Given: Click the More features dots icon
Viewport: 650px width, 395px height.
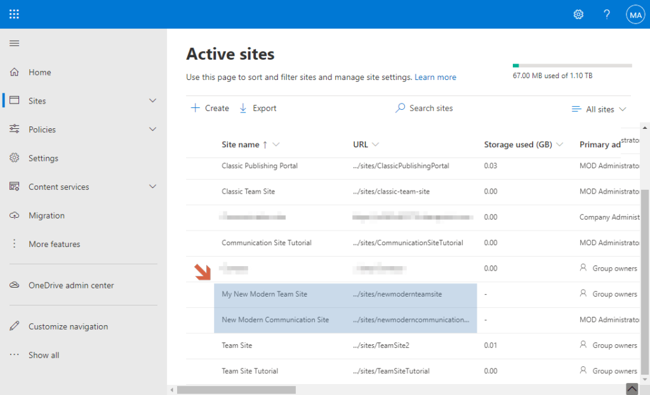Looking at the screenshot, I should 15,244.
